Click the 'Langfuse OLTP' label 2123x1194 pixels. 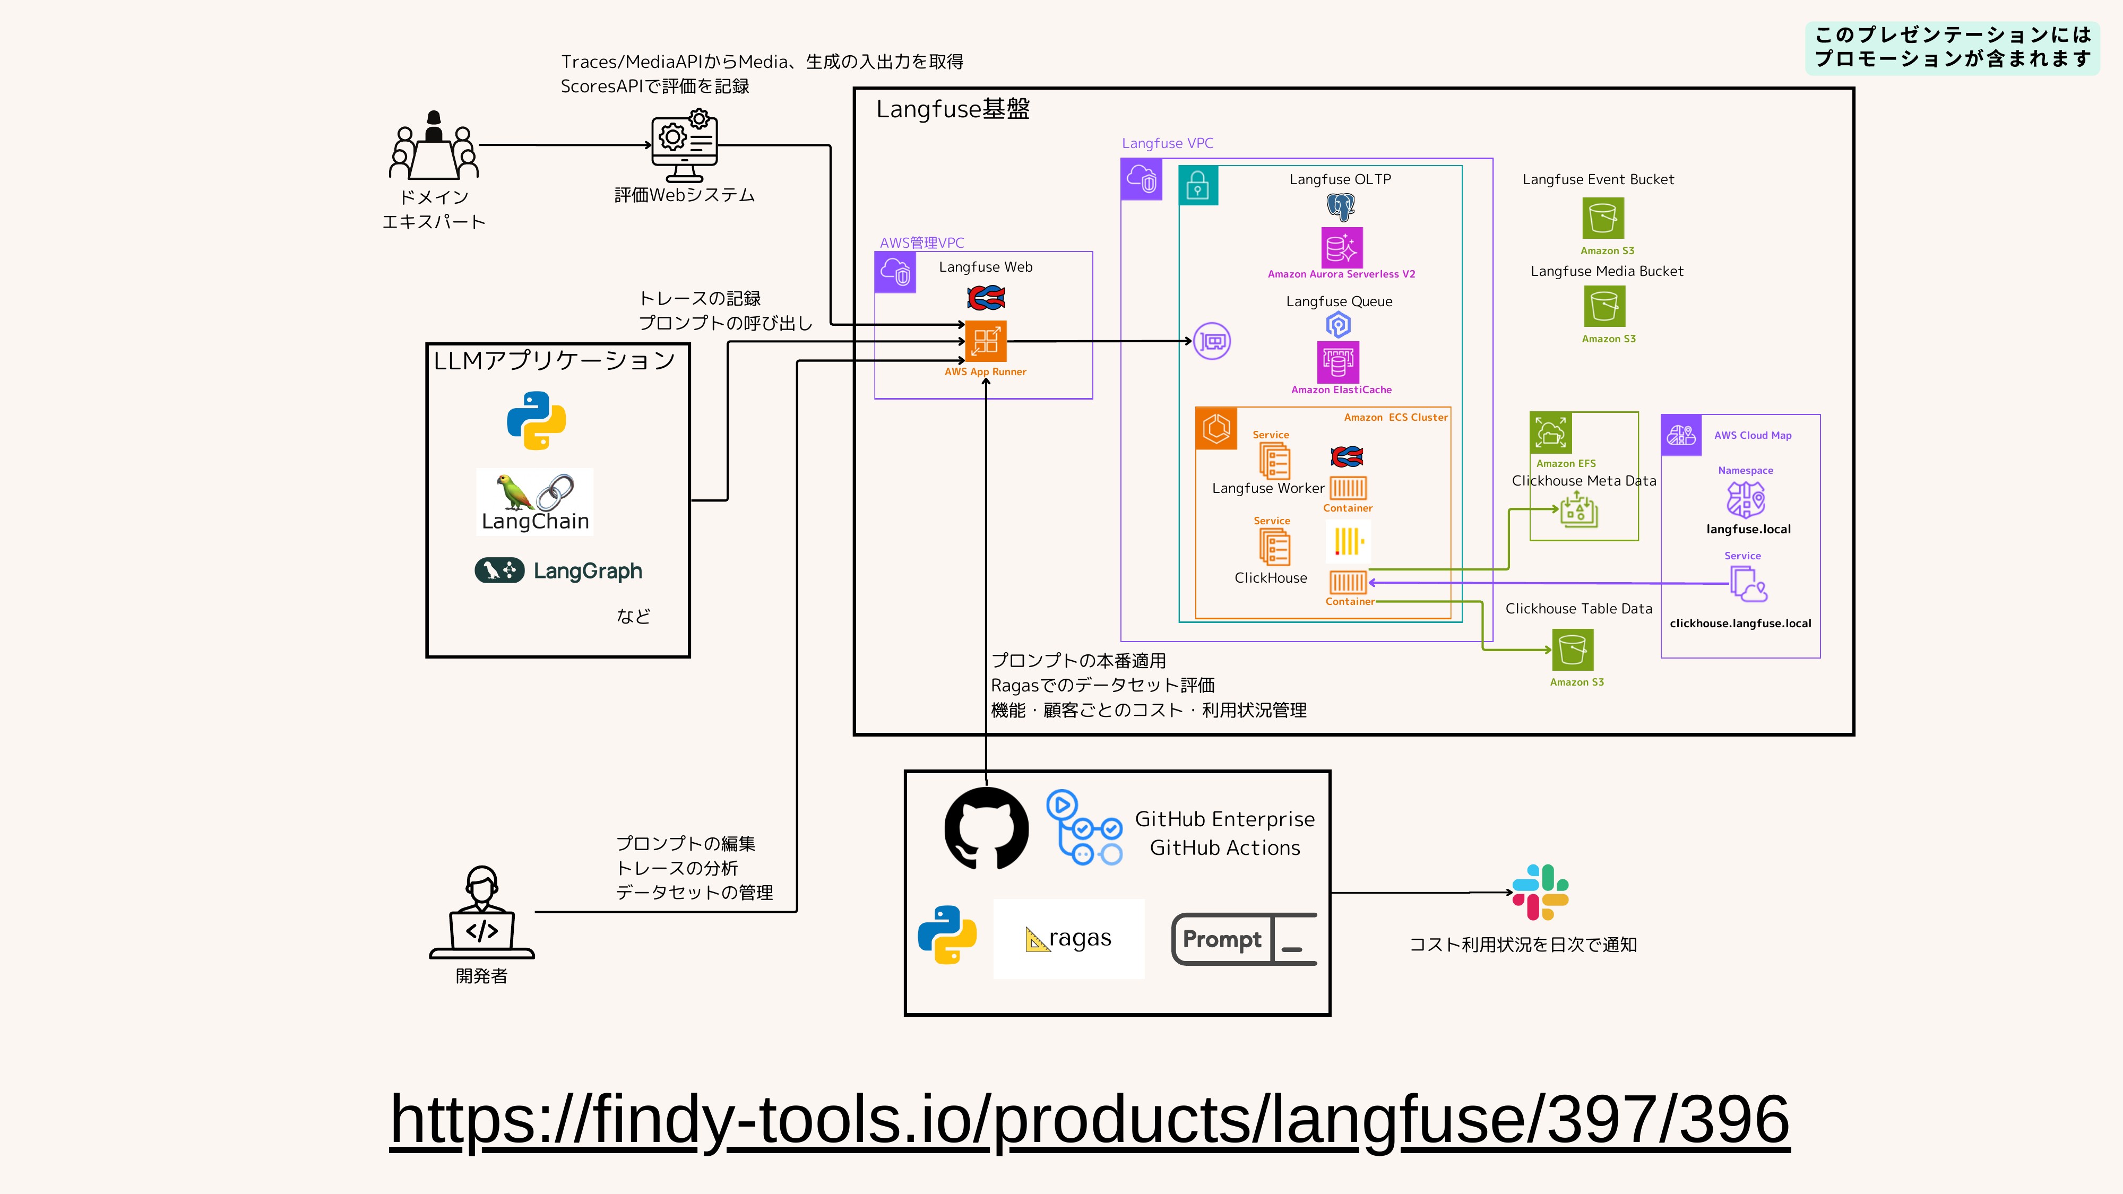(1340, 179)
